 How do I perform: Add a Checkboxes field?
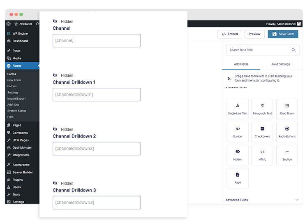click(262, 132)
